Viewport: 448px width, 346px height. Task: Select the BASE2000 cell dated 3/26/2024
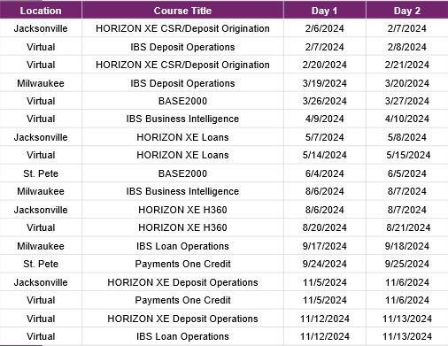tap(182, 101)
